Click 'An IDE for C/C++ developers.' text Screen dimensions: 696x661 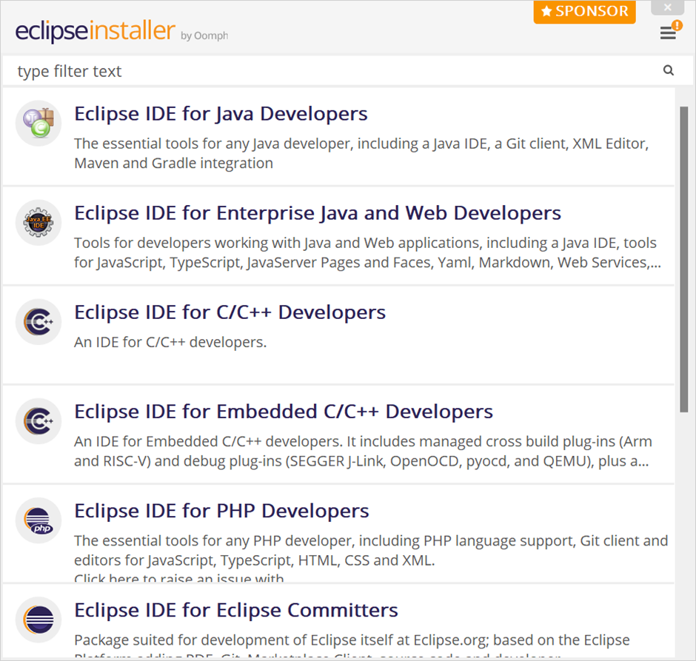coord(170,343)
